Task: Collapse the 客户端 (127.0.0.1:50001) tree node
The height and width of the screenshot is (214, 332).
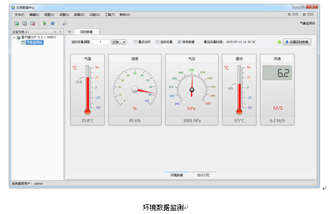Action: (x=14, y=38)
